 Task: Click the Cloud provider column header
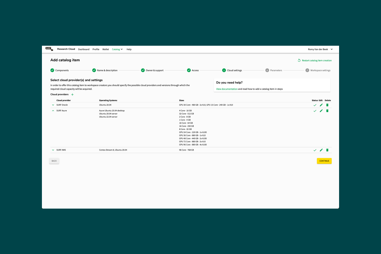pos(63,100)
